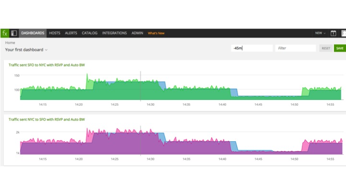The image size is (346, 195).
Task: Open 'Traffic sent NYC to SFO' chart title
Action: pyautogui.click(x=47, y=119)
